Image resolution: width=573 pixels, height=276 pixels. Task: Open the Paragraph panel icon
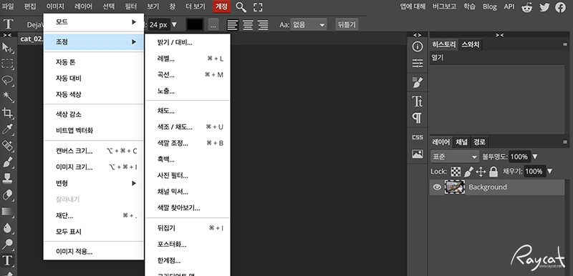click(418, 118)
